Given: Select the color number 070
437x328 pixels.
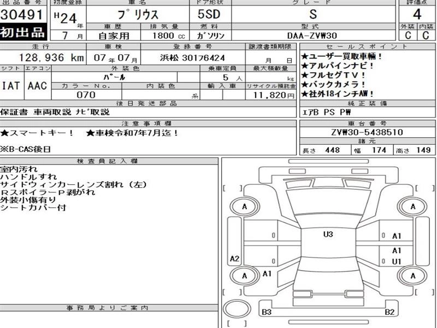Looking at the screenshot, I should click(x=86, y=95).
